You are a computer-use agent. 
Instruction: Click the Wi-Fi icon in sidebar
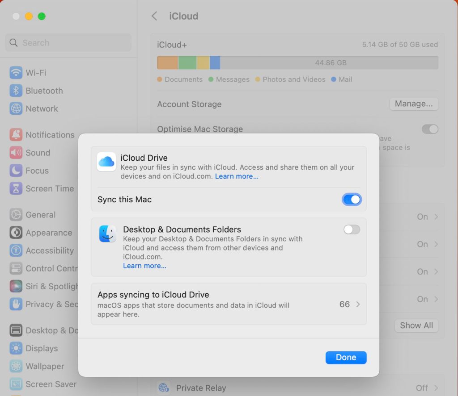coord(16,73)
